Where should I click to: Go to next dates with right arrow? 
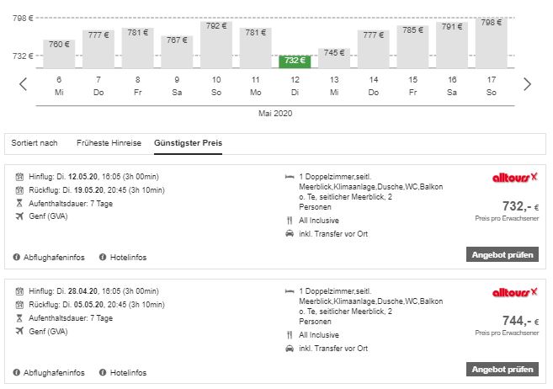click(x=527, y=83)
